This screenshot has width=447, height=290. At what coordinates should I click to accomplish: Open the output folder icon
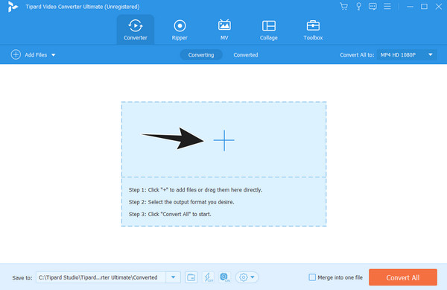click(x=191, y=277)
